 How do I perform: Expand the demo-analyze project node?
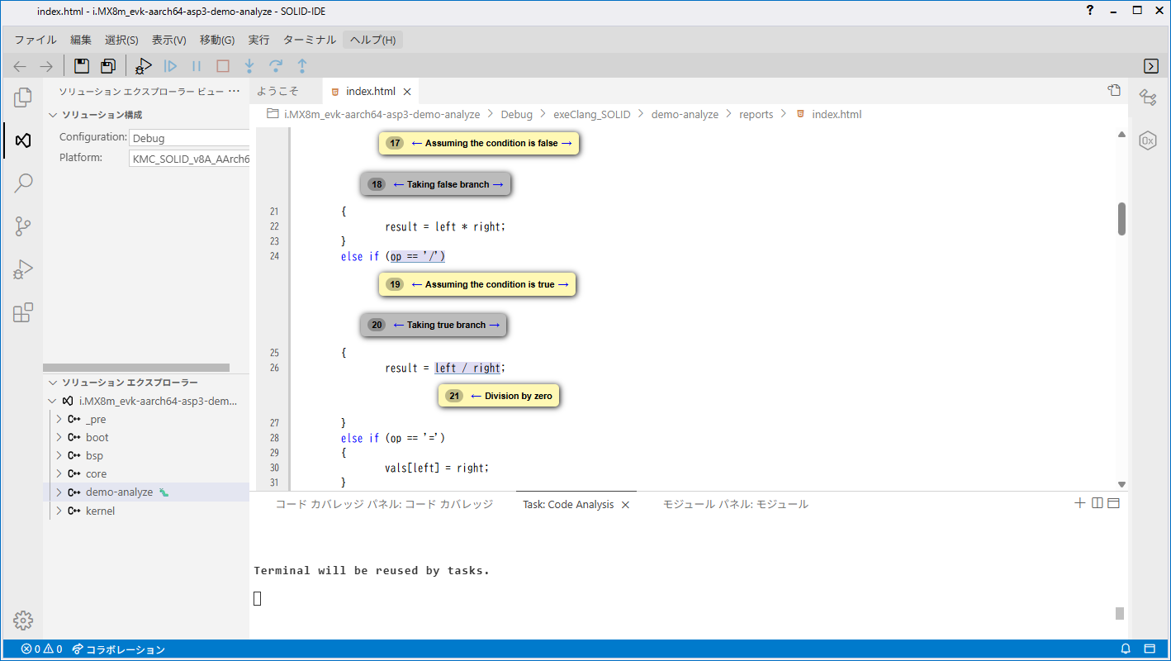coord(59,492)
